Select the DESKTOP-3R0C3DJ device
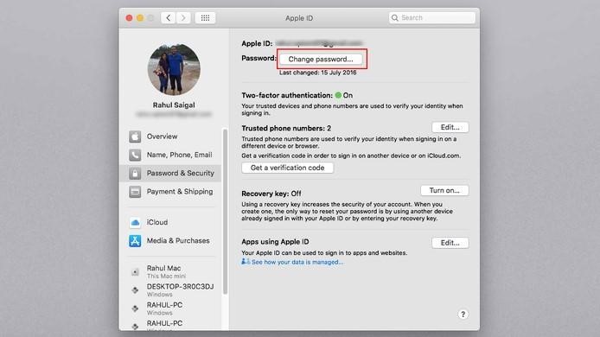The height and width of the screenshot is (337, 600). 171,290
